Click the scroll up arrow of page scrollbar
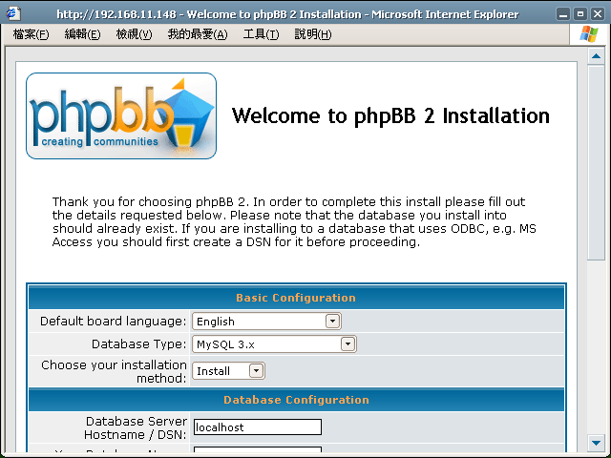611x458 pixels. coord(596,56)
